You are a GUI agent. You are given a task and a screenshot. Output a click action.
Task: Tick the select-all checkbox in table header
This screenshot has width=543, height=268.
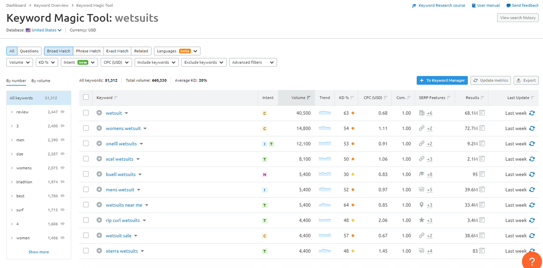[x=86, y=97]
